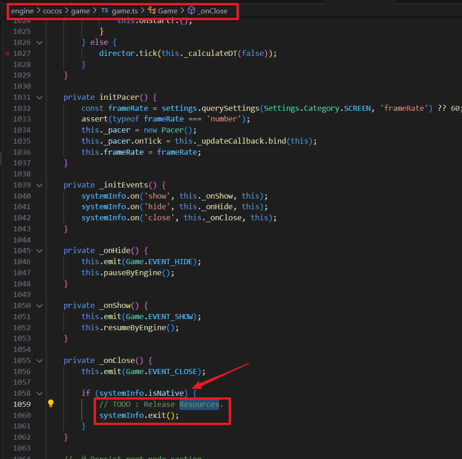Click the 'show' string on line 1040
Image resolution: width=462 pixels, height=459 pixels.
click(157, 196)
